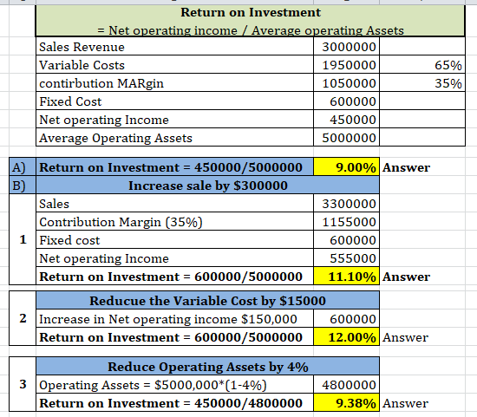Select 'Increase in Net operating income $150,000' cell
Viewport: 477px width, 417px height.
coord(174,318)
